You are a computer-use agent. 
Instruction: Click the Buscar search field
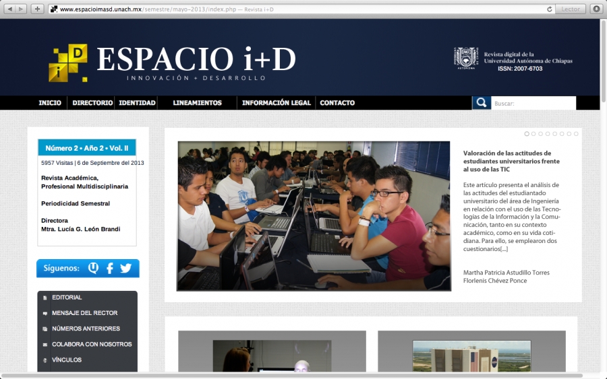point(533,103)
